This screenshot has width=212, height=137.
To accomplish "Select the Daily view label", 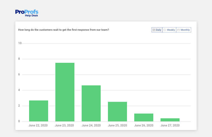I will (x=158, y=30).
